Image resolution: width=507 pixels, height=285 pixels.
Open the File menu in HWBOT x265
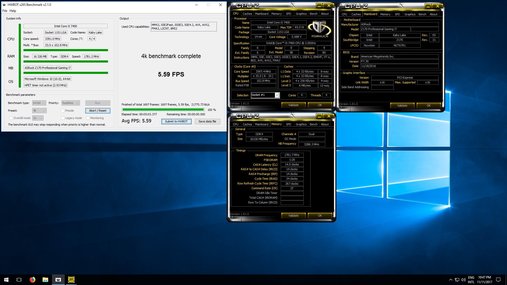pyautogui.click(x=5, y=11)
